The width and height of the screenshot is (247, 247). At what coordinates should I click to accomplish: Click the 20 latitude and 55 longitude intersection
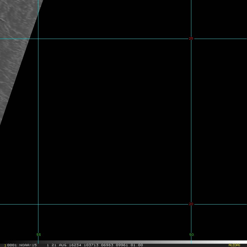[x=38, y=204]
